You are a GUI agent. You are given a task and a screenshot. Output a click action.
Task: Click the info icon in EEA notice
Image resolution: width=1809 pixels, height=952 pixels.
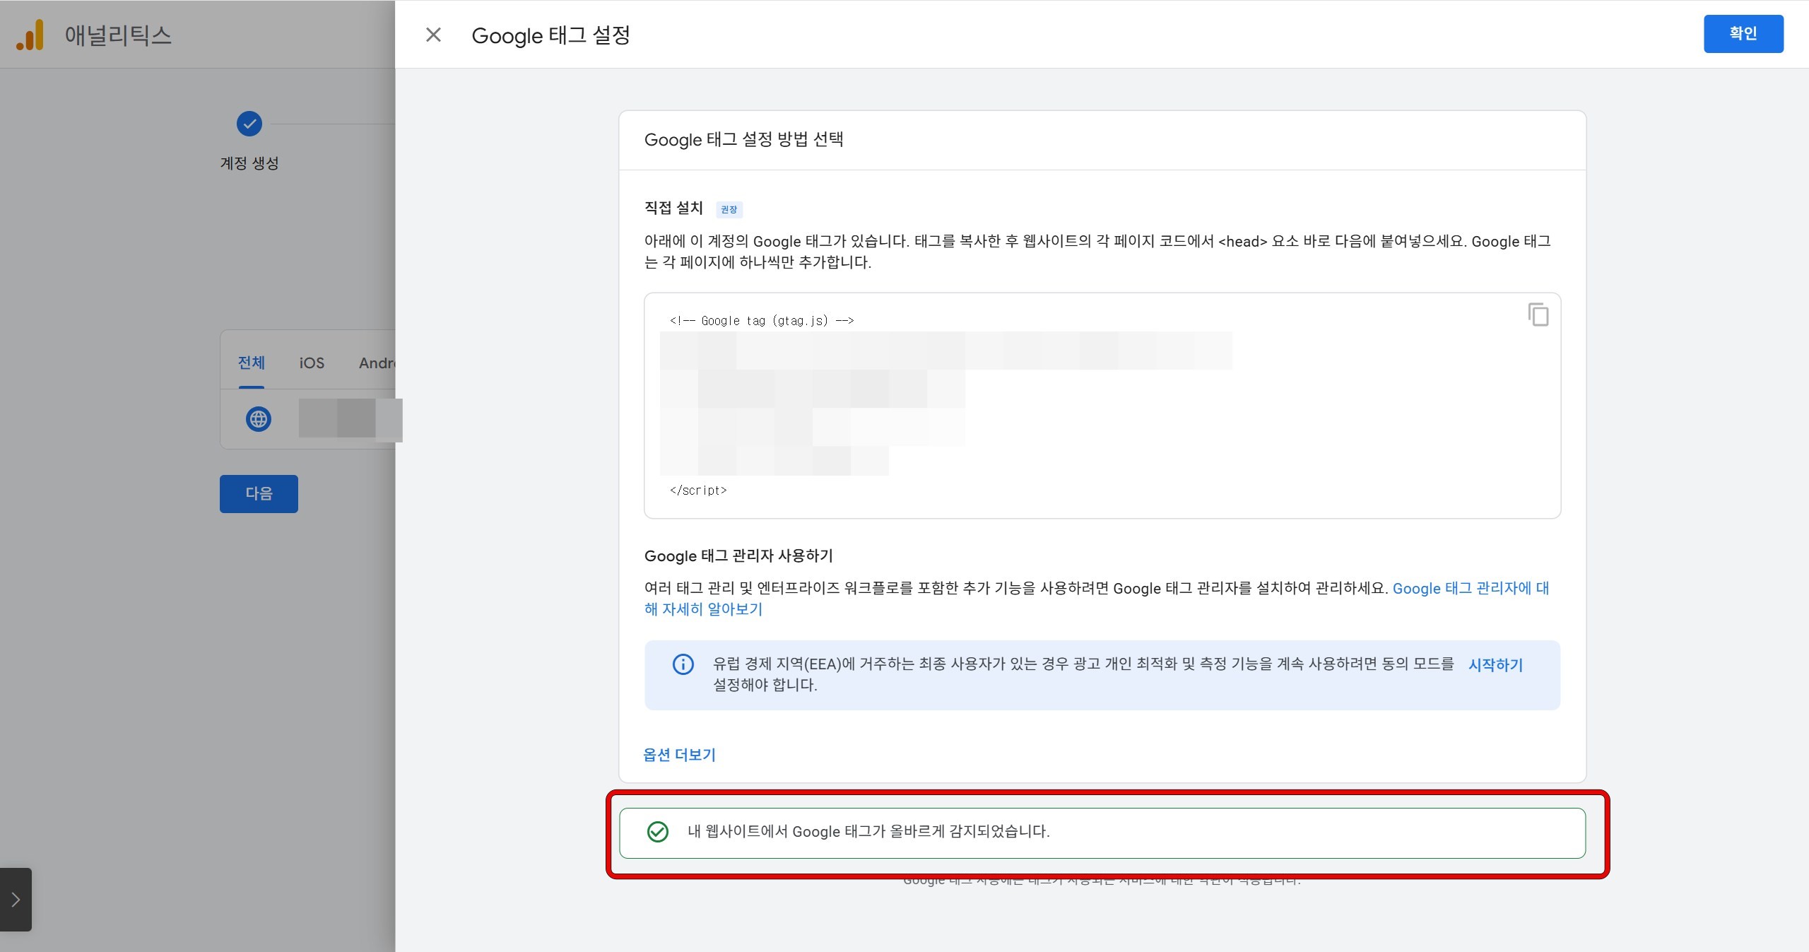coord(683,664)
